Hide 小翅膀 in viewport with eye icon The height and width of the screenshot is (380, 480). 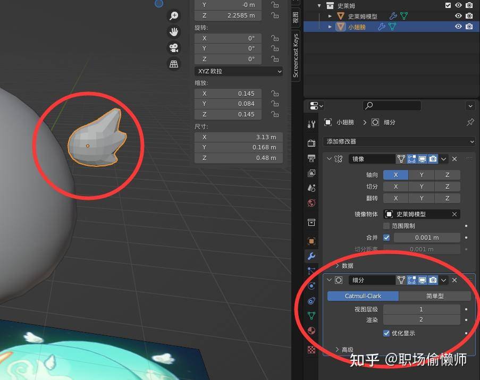[458, 27]
